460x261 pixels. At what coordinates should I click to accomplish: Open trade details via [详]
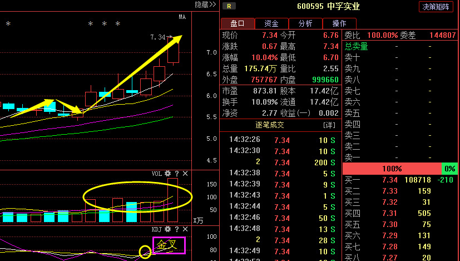329,125
